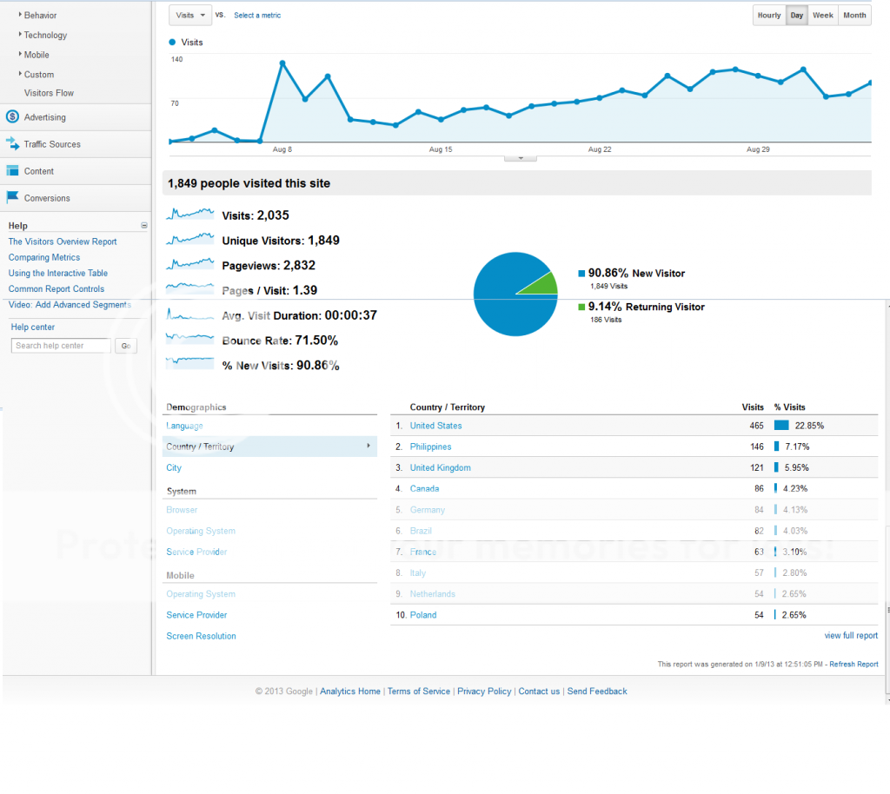Open Video: Add Advanced Segments link
Viewport: 890px width, 794px height.
[70, 305]
